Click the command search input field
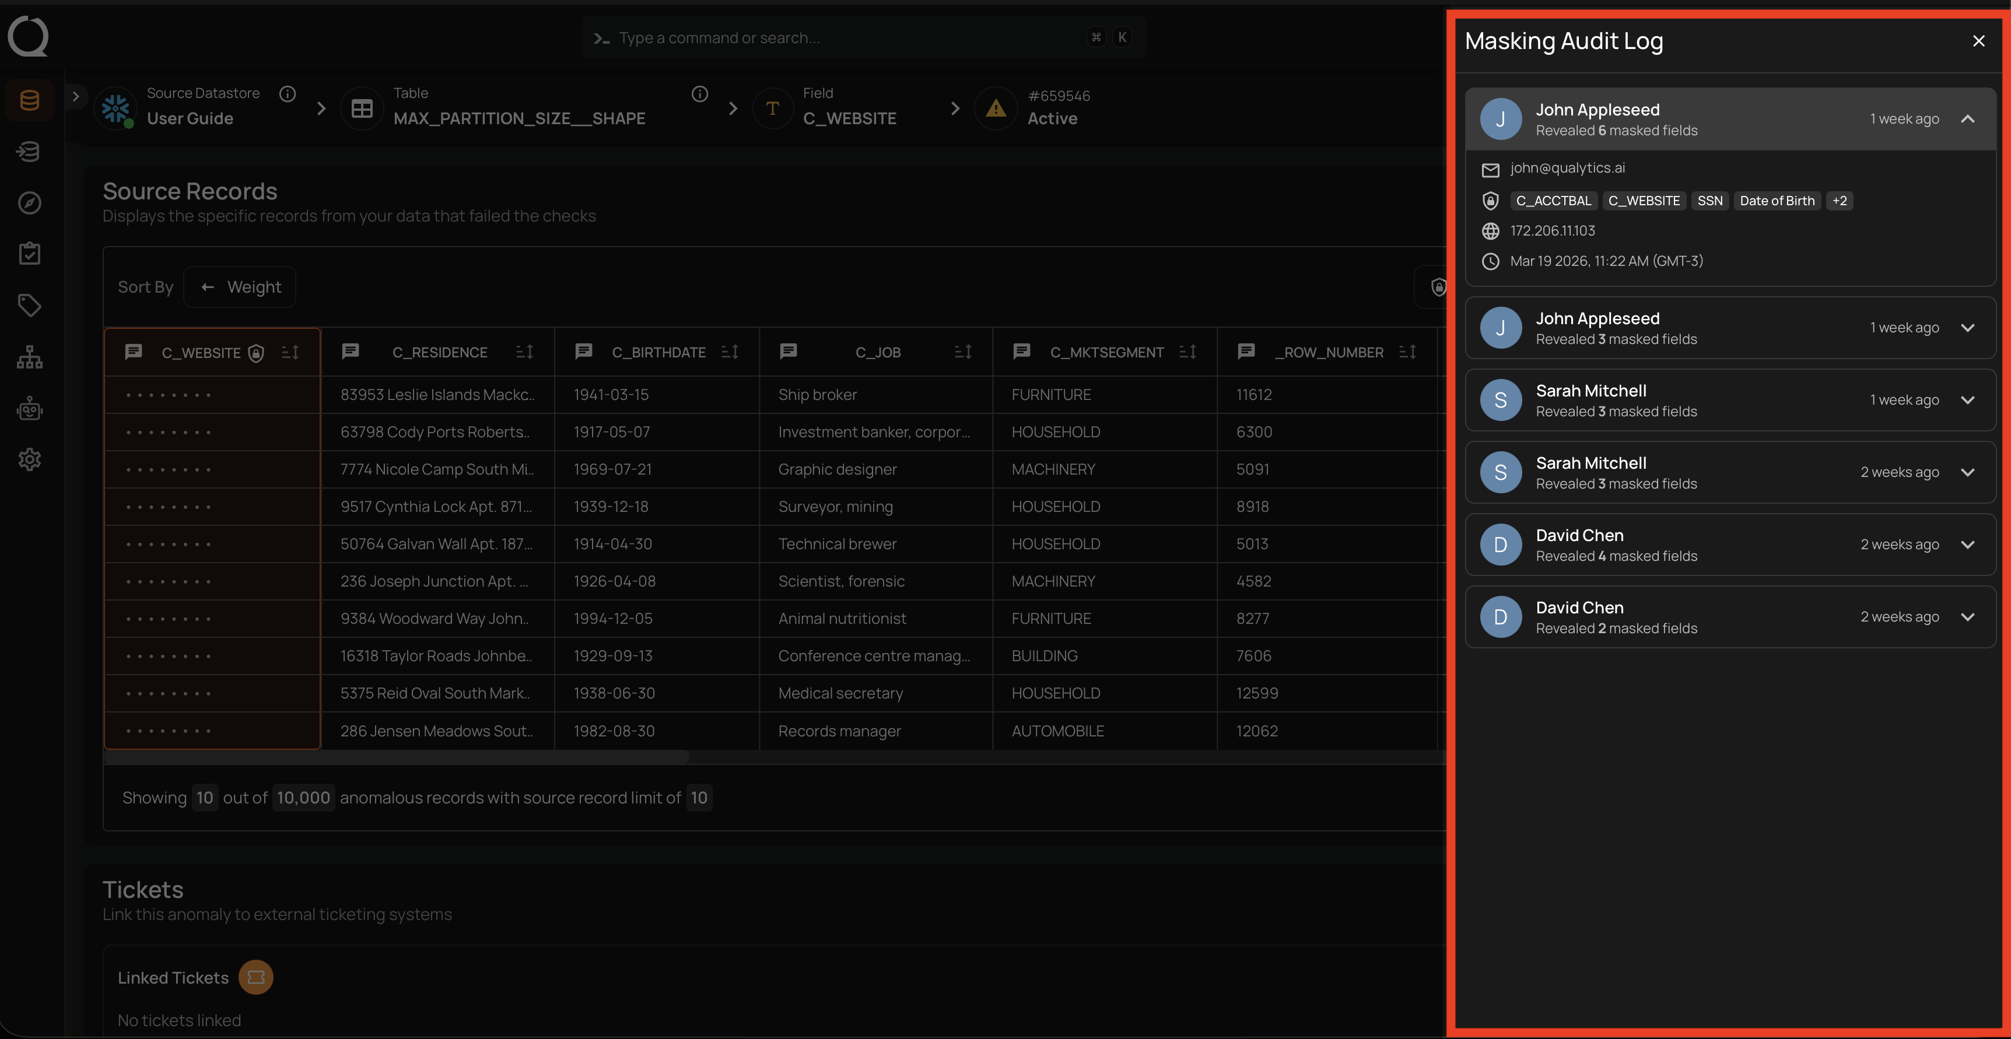Screen dimensions: 2011x1039 point(859,37)
